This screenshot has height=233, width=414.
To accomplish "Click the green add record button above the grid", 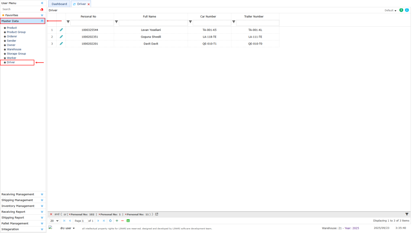I will pyautogui.click(x=401, y=10).
